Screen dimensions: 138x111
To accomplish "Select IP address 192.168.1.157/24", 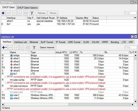I will 66,24.
